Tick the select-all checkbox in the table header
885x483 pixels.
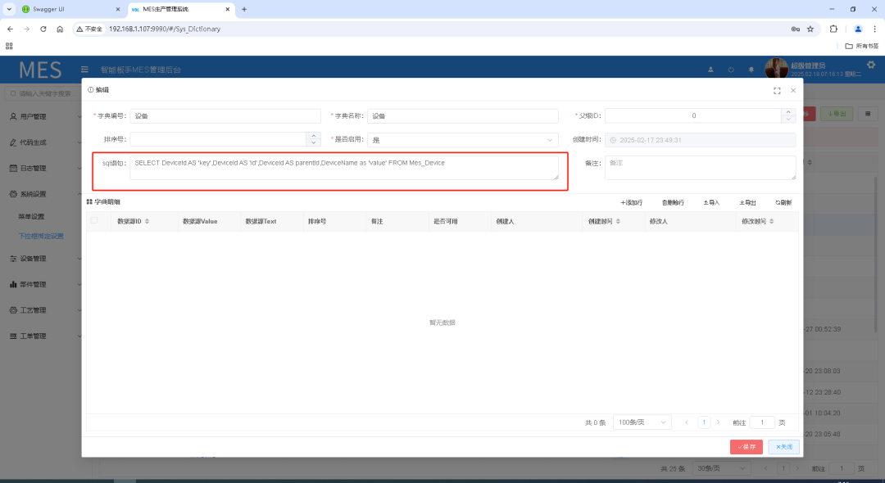94,221
